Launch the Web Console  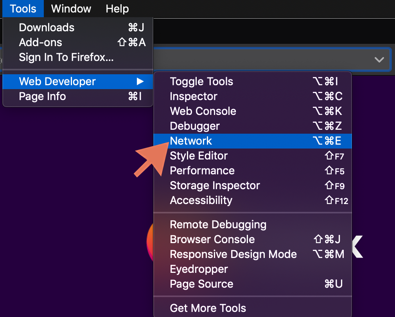coord(203,111)
